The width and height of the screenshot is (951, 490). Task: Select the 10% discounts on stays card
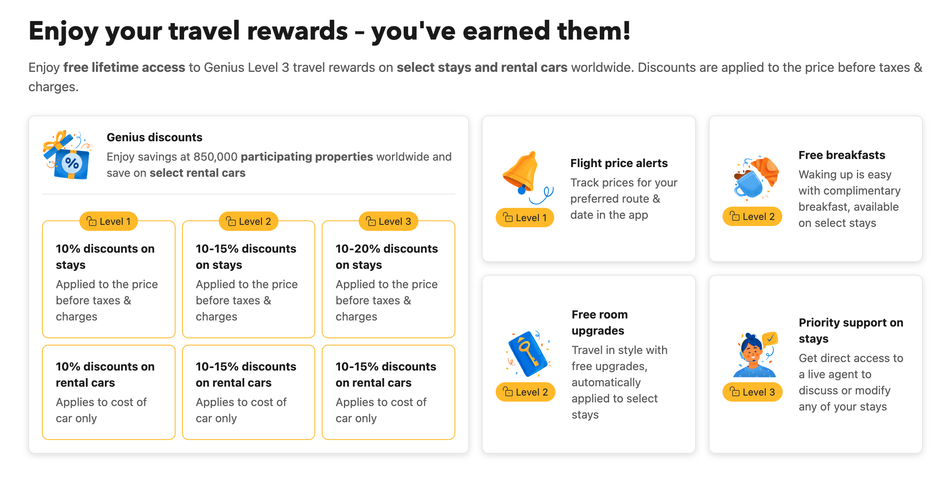click(109, 279)
